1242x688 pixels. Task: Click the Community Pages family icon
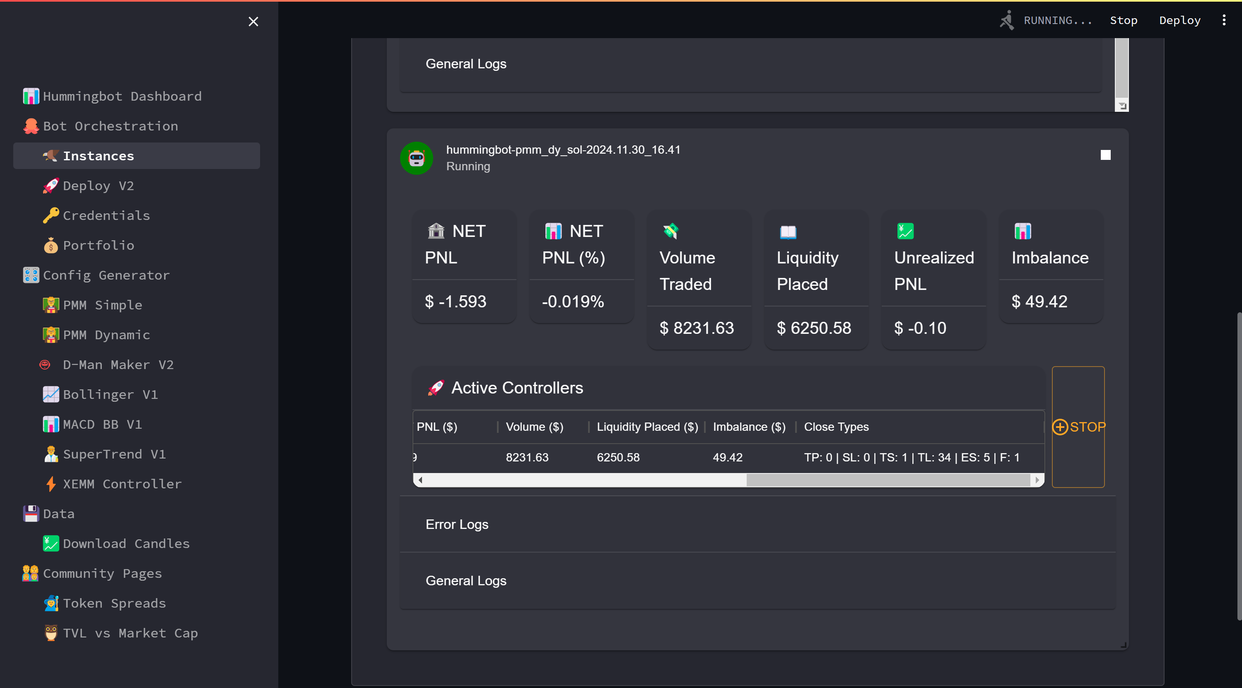31,574
